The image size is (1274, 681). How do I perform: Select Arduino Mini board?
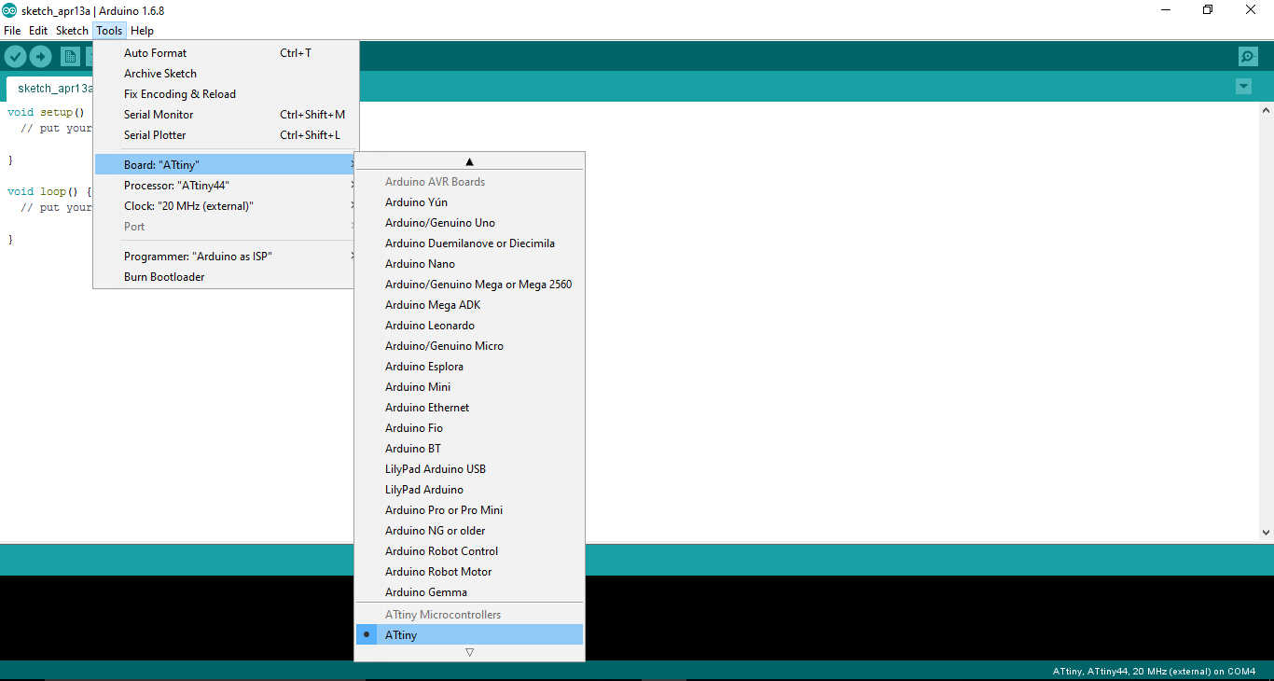tap(469, 387)
